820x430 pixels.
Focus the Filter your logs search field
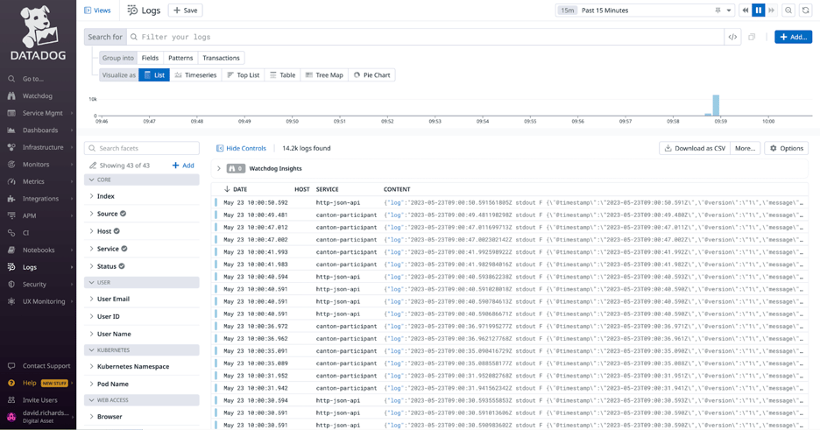tap(426, 37)
